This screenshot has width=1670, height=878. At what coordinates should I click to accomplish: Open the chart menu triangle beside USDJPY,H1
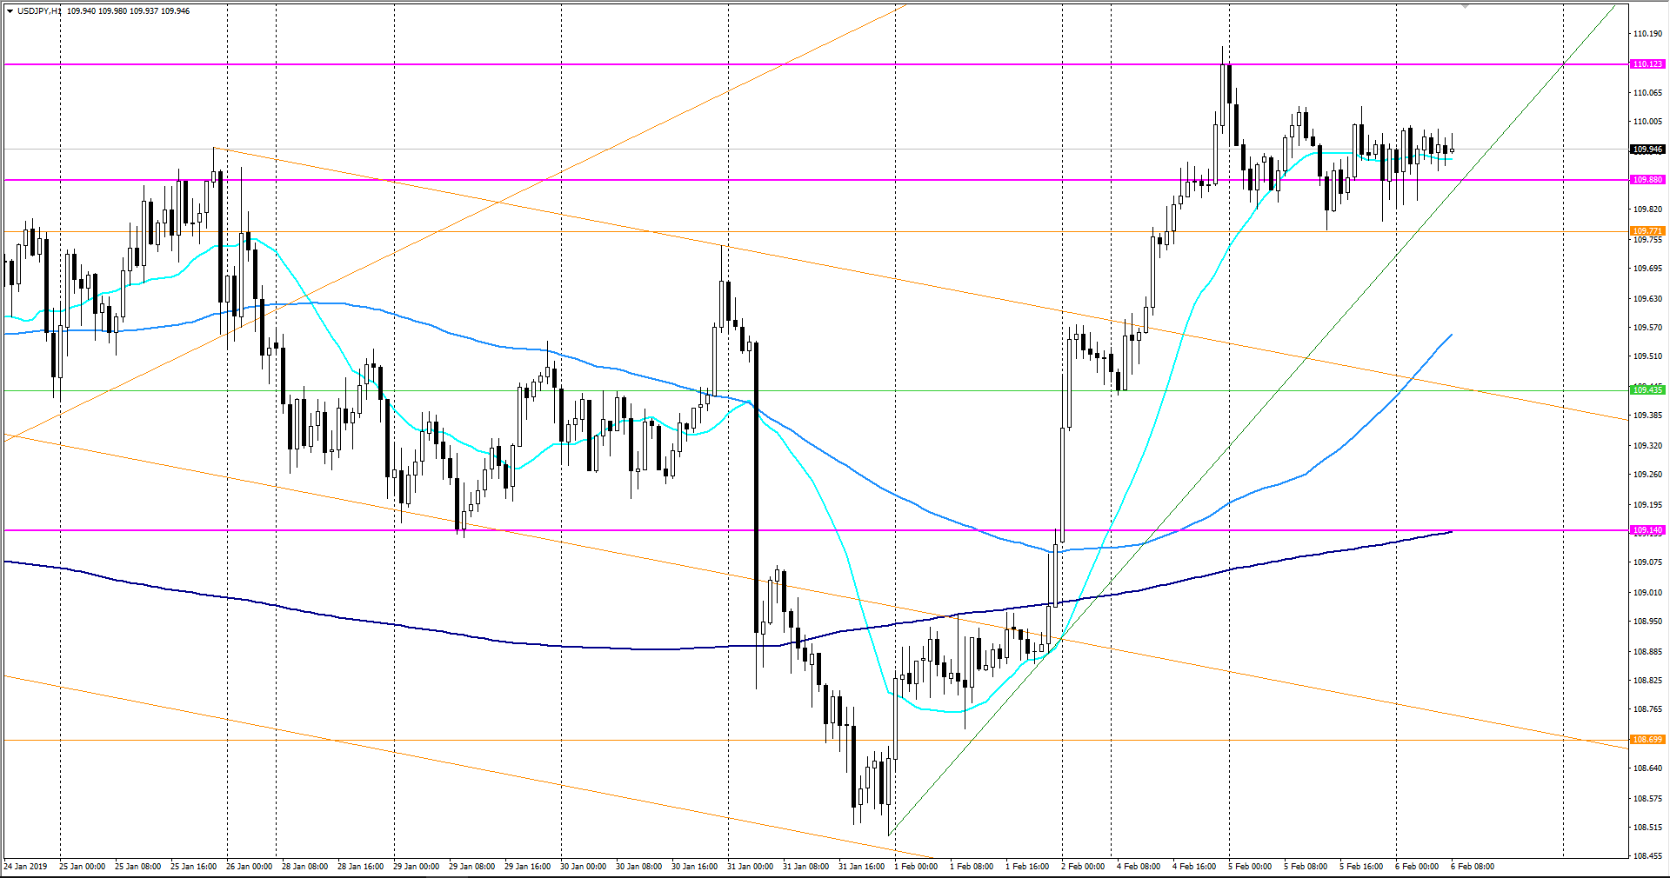pos(10,11)
